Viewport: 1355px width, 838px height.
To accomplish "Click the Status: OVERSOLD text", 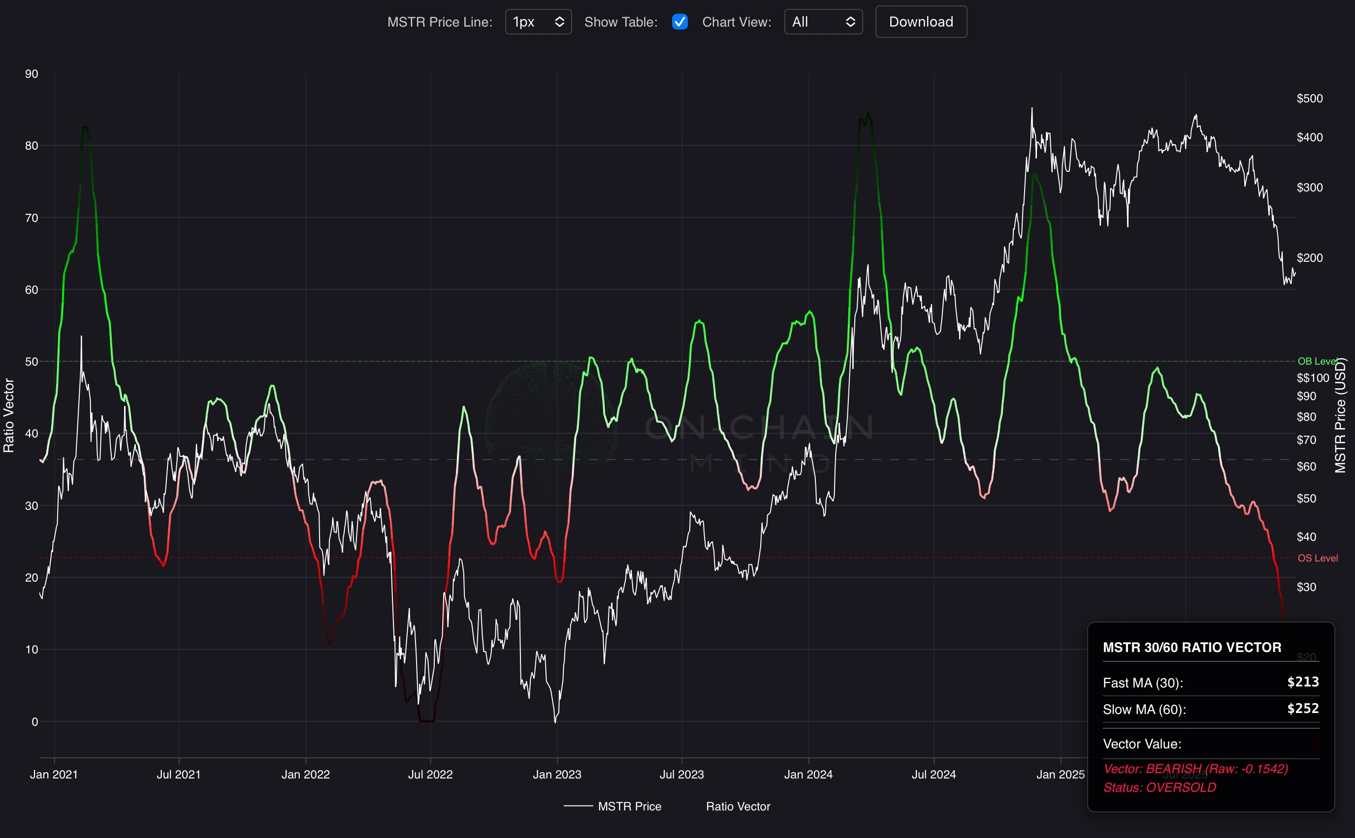I will tap(1160, 788).
